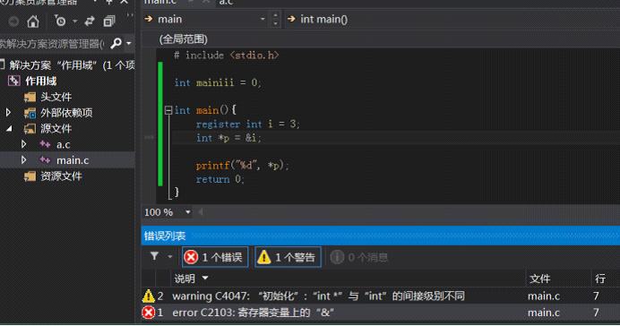Toggle the 1 个错误 filter button
The height and width of the screenshot is (326, 620).
(215, 257)
